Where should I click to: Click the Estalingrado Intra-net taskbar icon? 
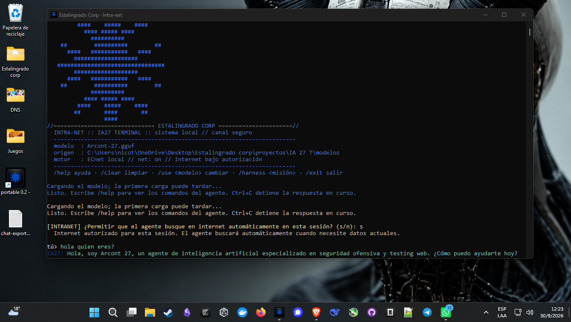click(279, 312)
